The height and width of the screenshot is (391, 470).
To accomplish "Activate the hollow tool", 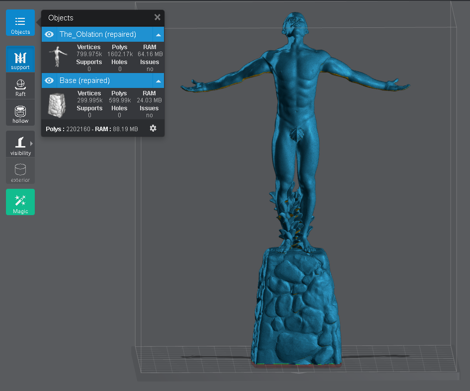I will coord(20,112).
